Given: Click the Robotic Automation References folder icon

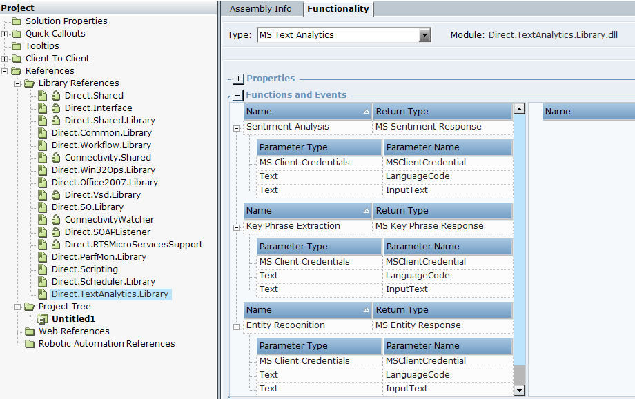Looking at the screenshot, I should (x=30, y=344).
